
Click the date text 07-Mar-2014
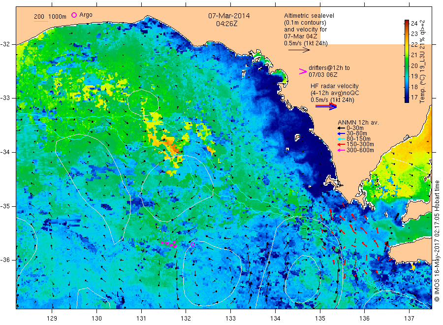pos(229,16)
